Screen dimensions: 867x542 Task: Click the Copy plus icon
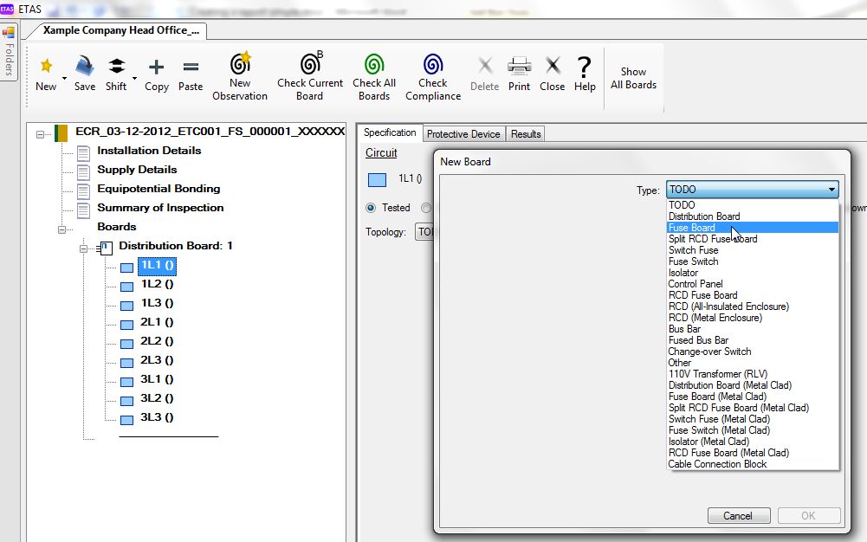click(157, 67)
